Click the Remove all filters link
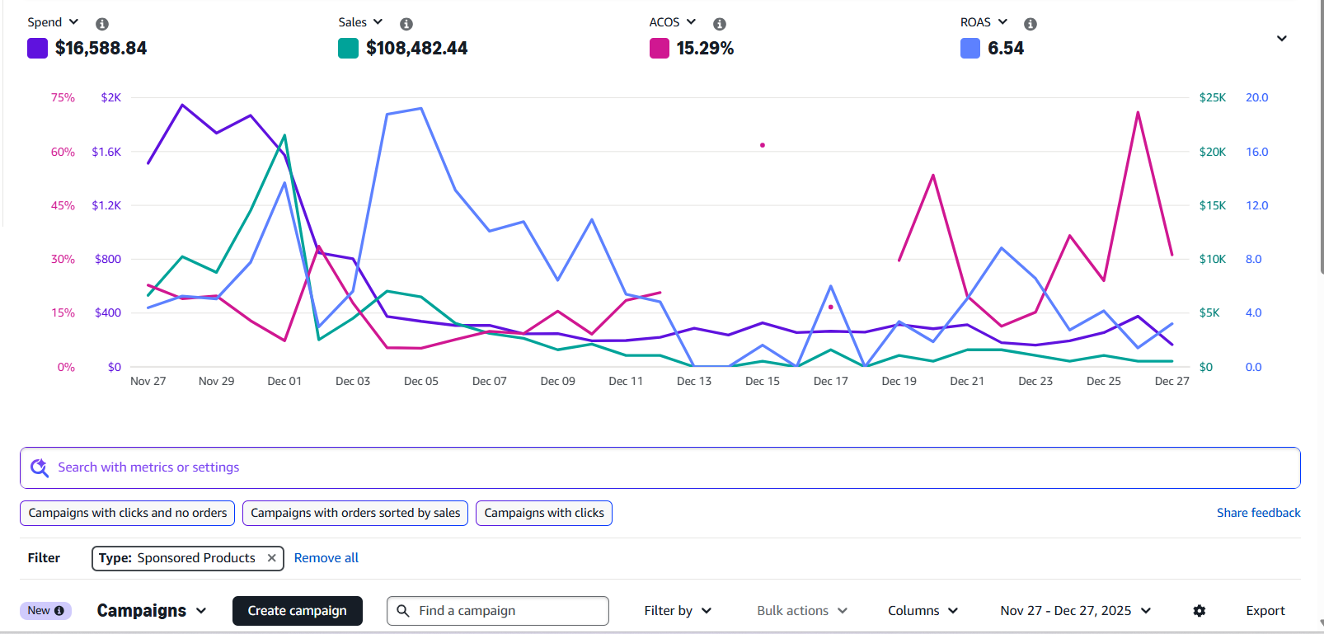 tap(326, 558)
